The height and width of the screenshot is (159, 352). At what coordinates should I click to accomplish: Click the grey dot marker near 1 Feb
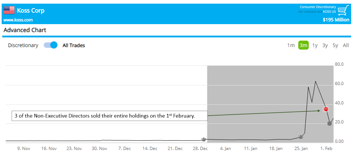pos(330,123)
